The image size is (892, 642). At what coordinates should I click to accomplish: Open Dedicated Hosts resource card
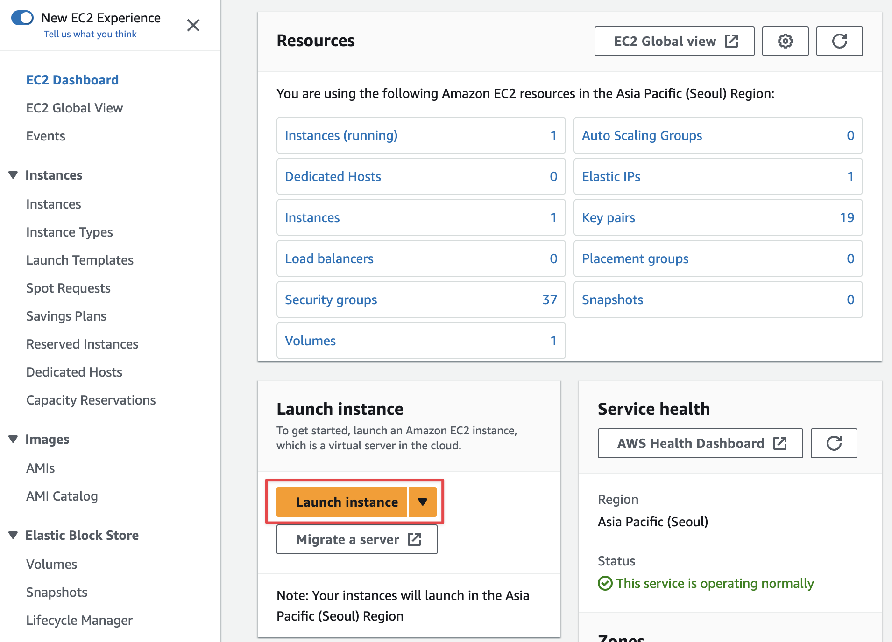pyautogui.click(x=421, y=176)
